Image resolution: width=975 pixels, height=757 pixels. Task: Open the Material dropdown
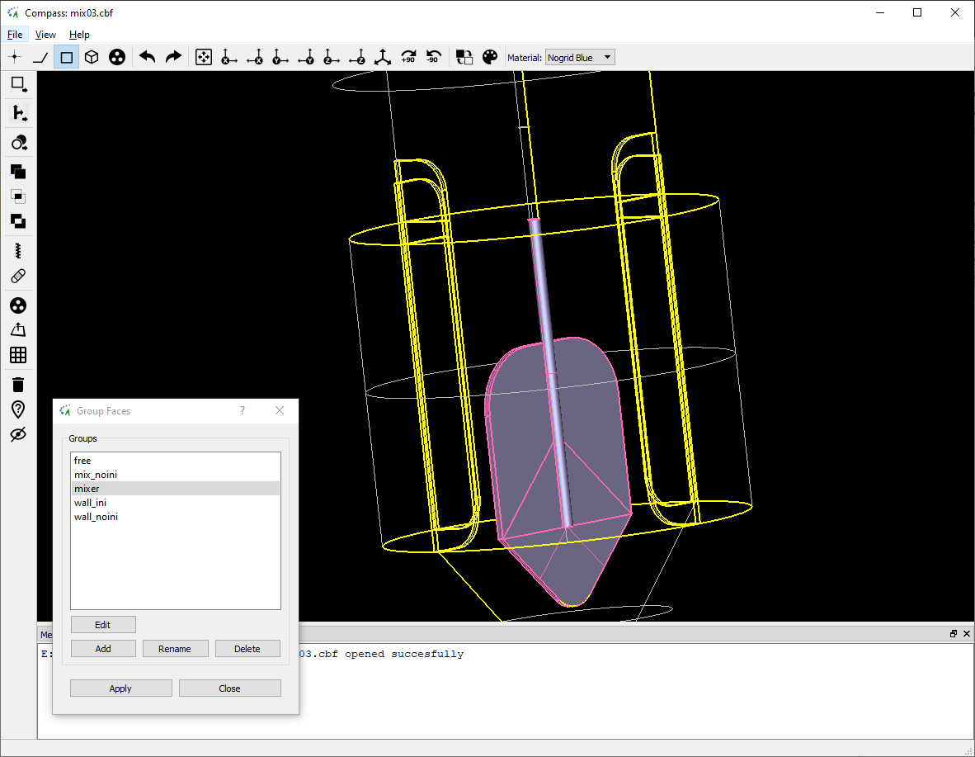pos(580,58)
